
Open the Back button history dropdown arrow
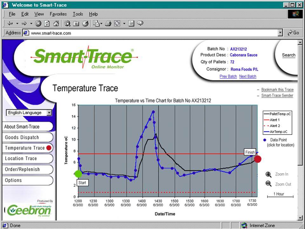tap(17, 24)
